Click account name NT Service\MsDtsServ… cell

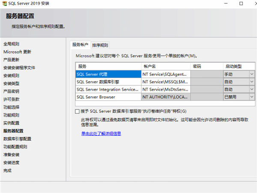[166, 89]
